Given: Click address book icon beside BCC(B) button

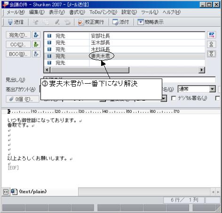Looking at the screenshot, I should pyautogui.click(x=36, y=54).
